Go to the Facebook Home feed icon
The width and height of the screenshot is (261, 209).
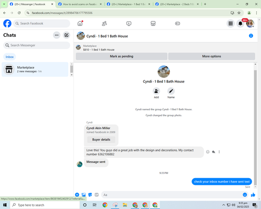80,24
